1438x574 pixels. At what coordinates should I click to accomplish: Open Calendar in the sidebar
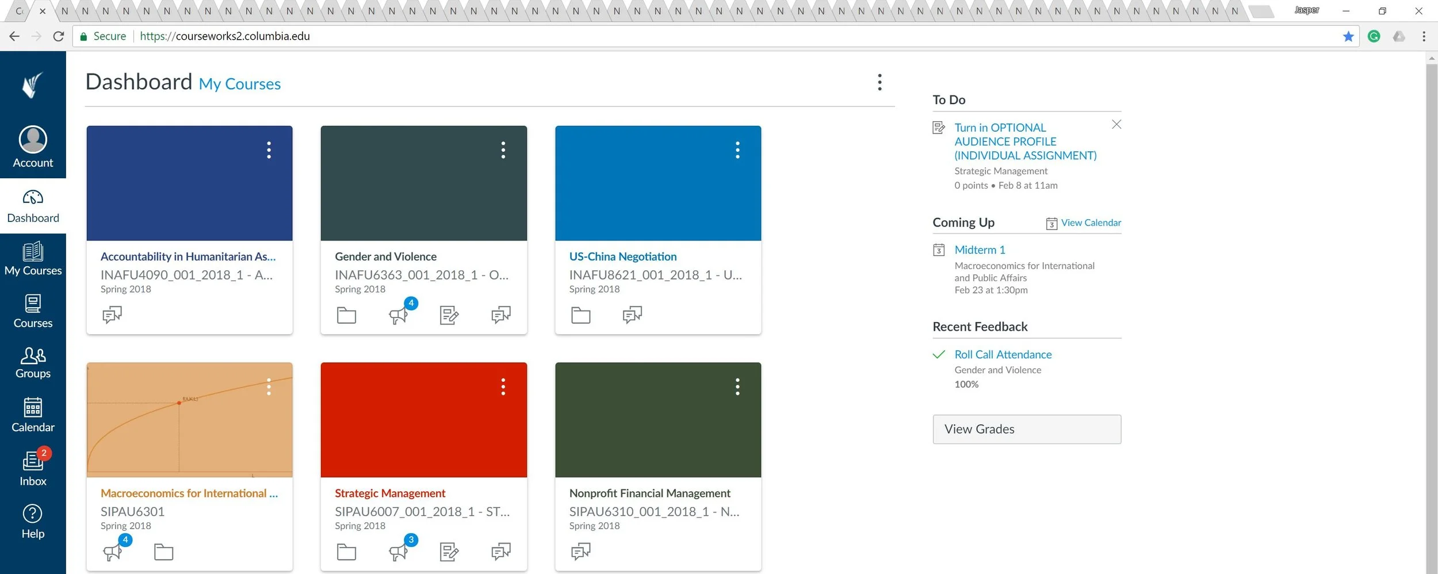(33, 415)
